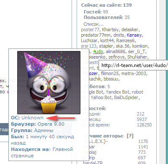168x164 pixels.
Task: Open Luchizar user profile
Action: tap(89, 40)
